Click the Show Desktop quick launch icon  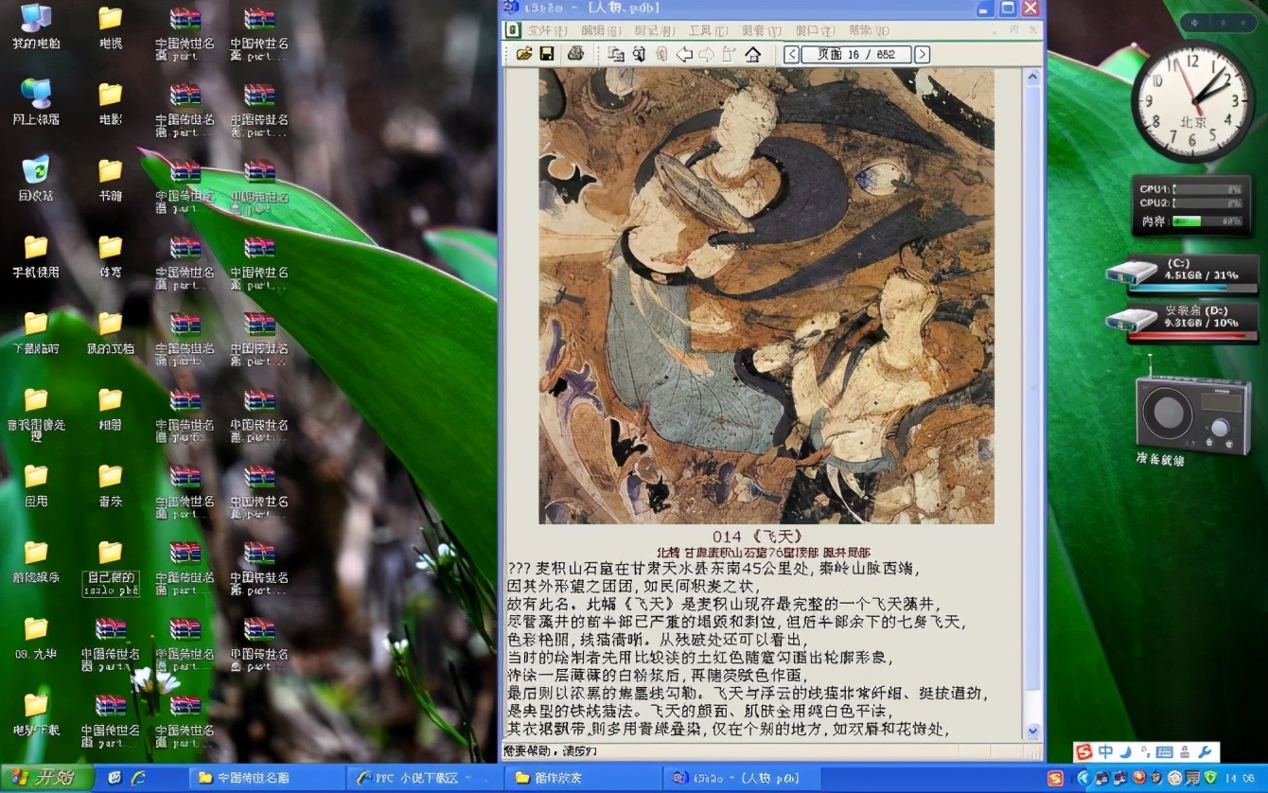pos(114,778)
